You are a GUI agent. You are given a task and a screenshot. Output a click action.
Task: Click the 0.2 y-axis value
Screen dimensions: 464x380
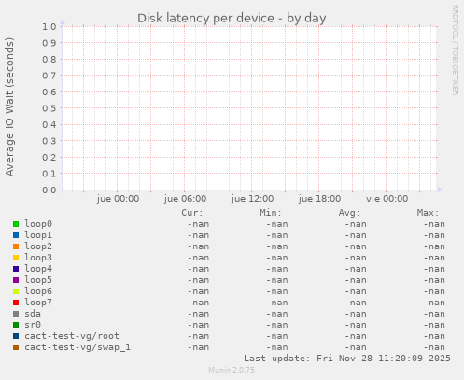pyautogui.click(x=49, y=157)
